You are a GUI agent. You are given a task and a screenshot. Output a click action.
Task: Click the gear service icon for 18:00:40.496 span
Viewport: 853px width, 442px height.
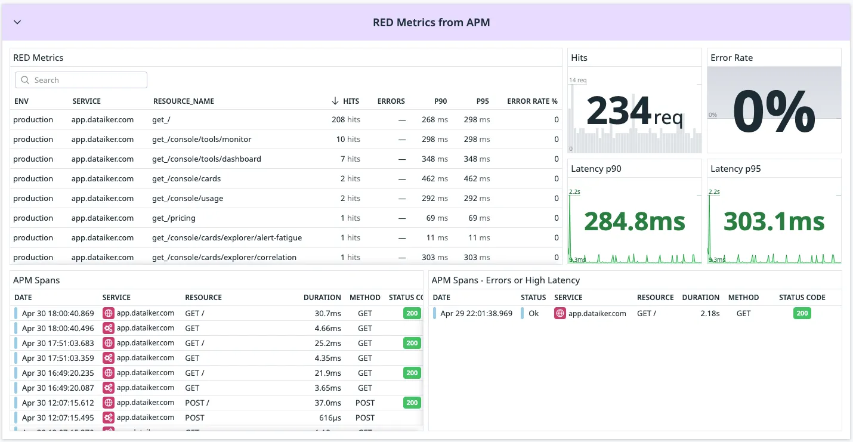[x=108, y=328]
